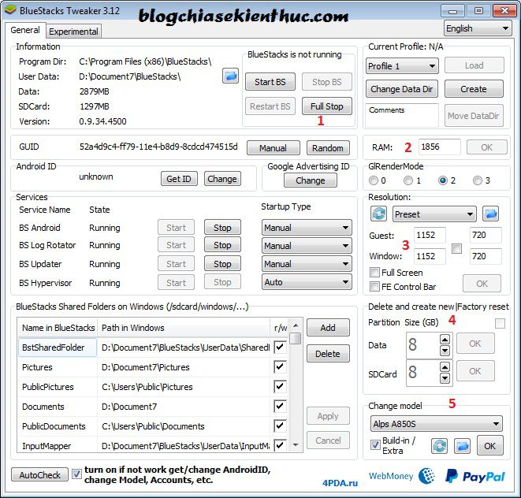
Task: Click the AutoCheck button
Action: (40, 474)
